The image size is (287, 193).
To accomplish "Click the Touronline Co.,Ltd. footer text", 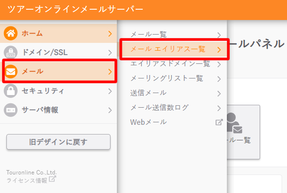I will [32, 173].
